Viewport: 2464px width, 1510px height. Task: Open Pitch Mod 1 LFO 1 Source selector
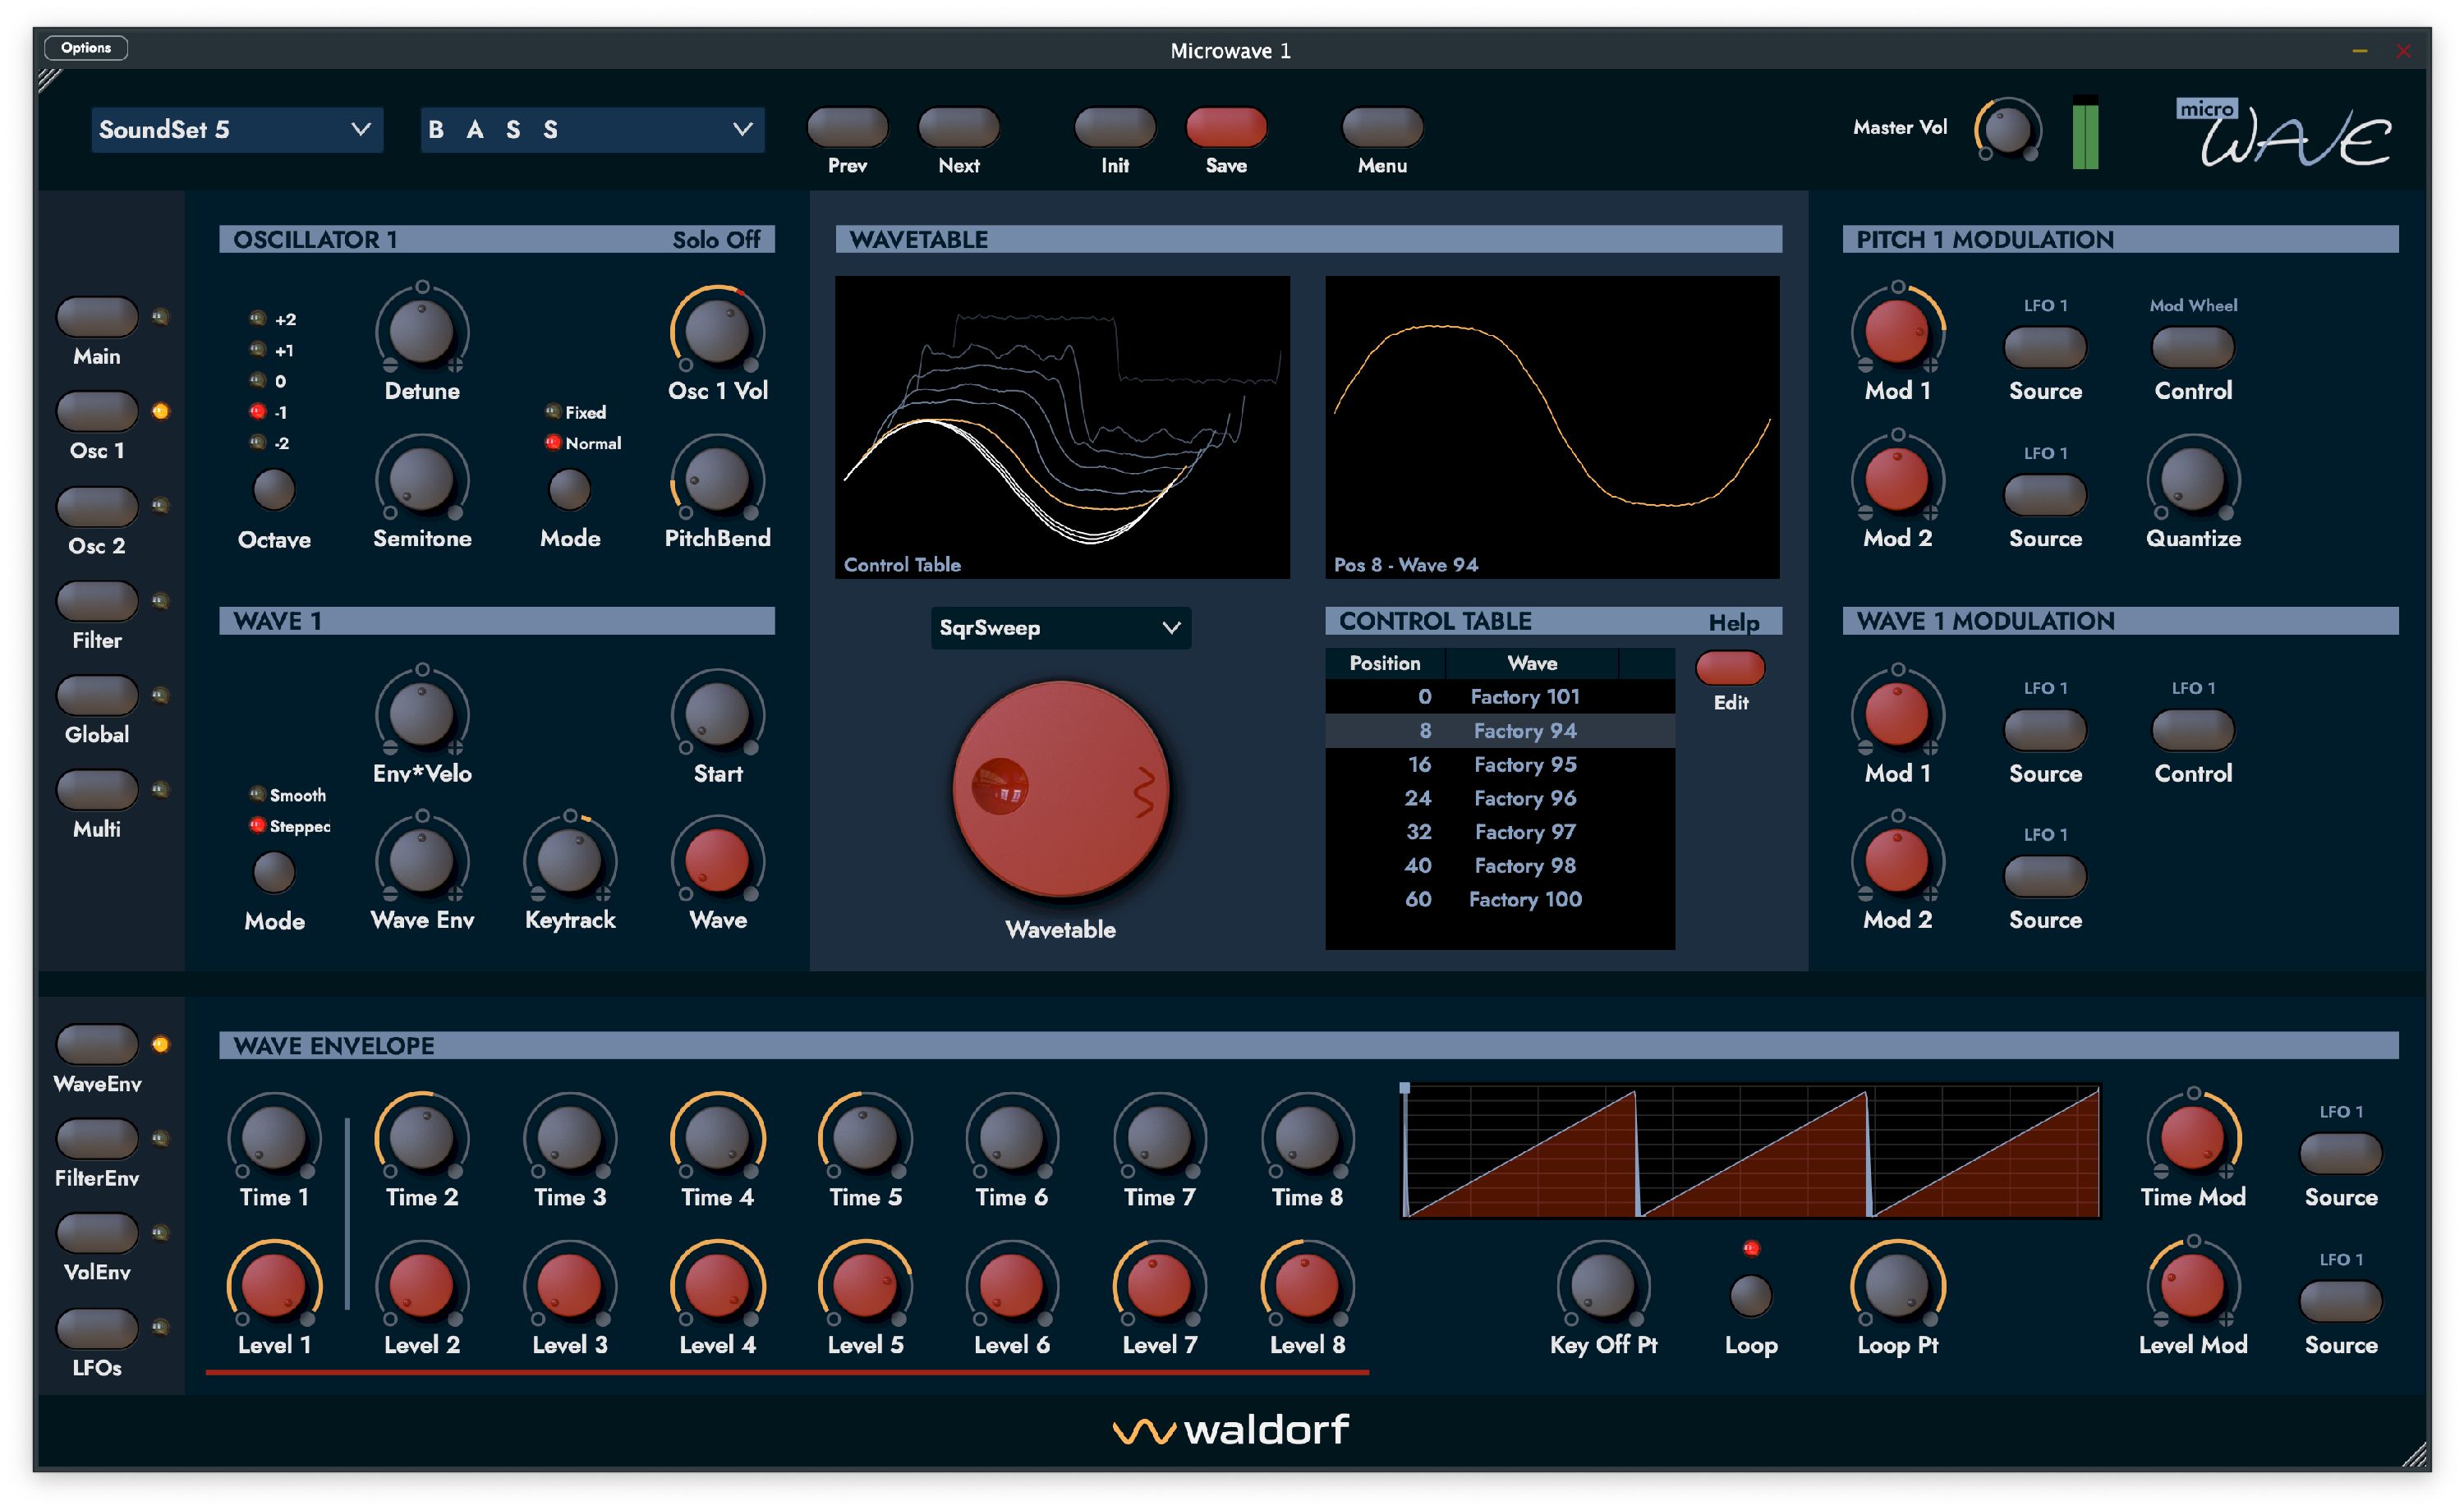(2045, 348)
